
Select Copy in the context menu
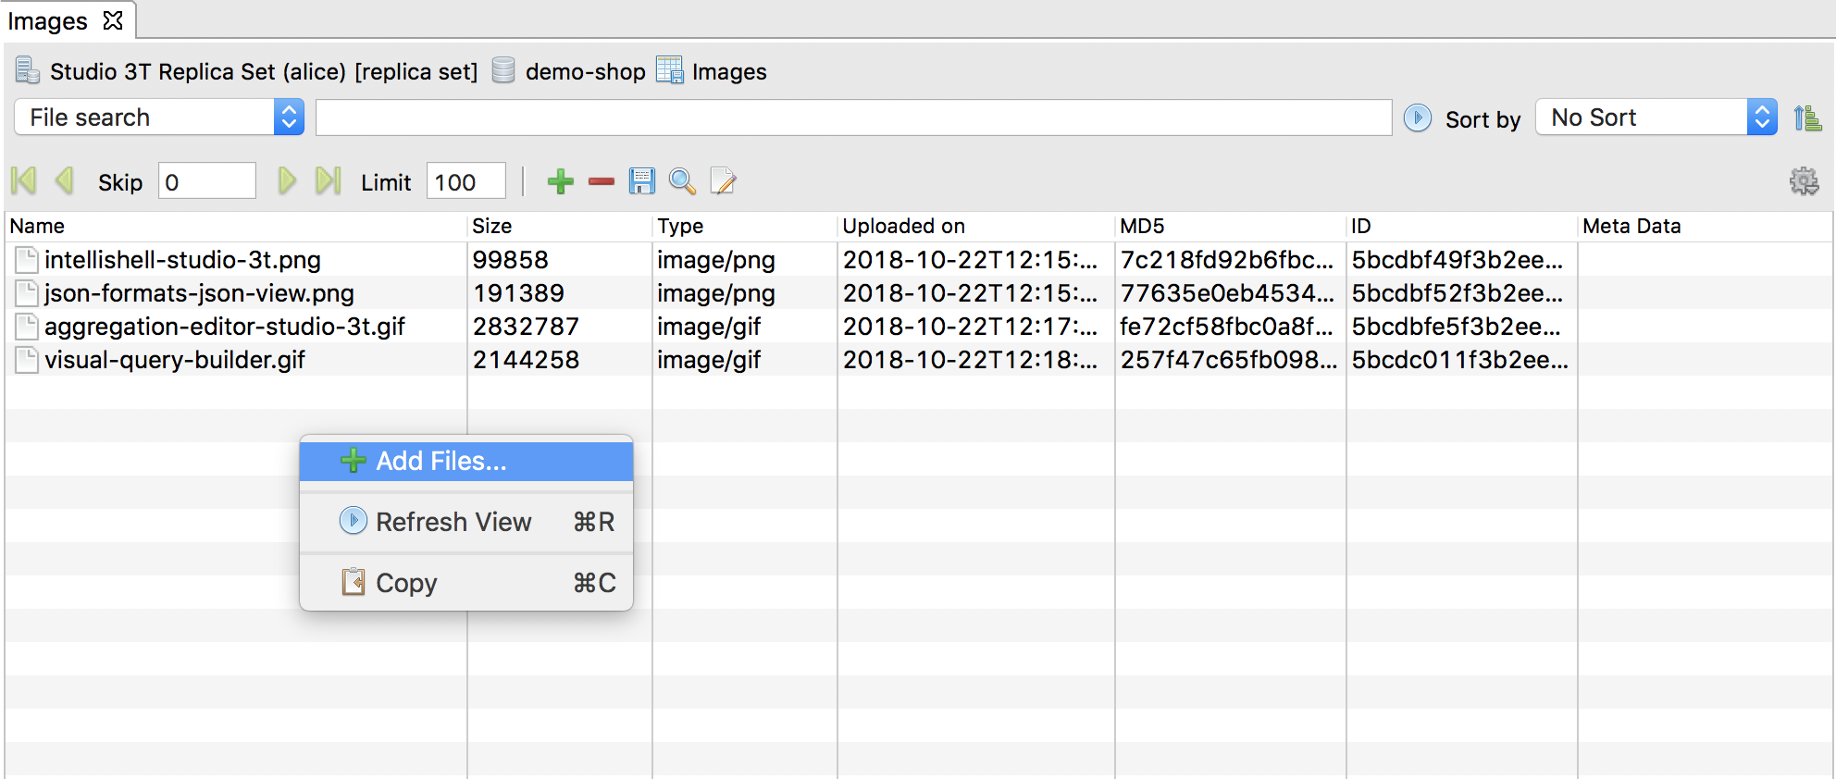click(406, 583)
